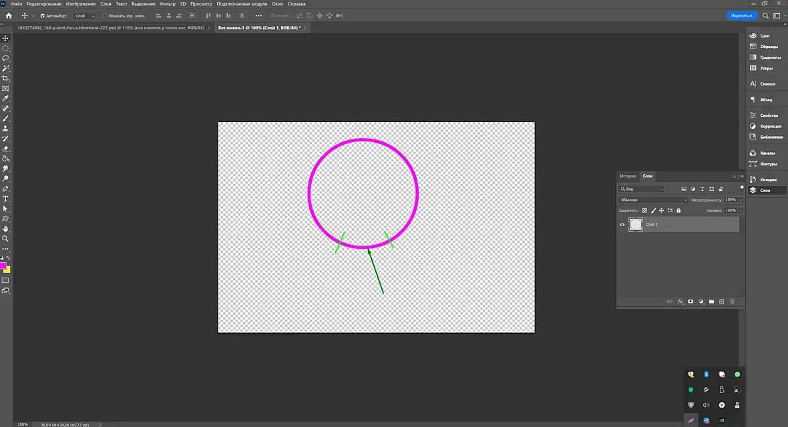Select the Hand tool

(5, 229)
